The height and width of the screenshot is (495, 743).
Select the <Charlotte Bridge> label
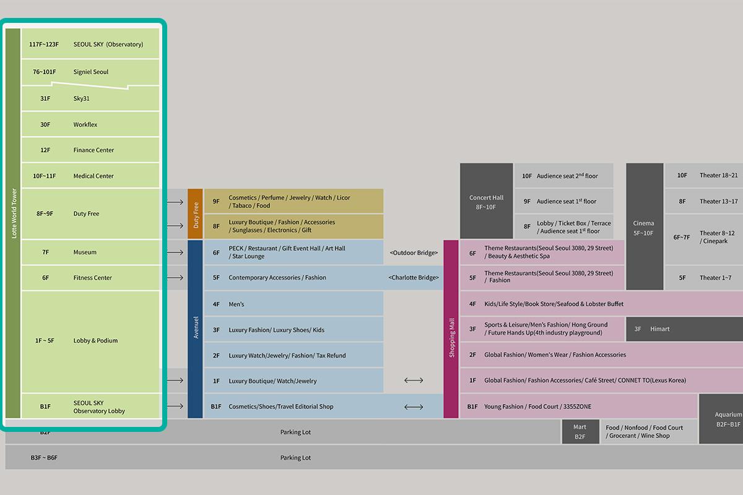[414, 278]
